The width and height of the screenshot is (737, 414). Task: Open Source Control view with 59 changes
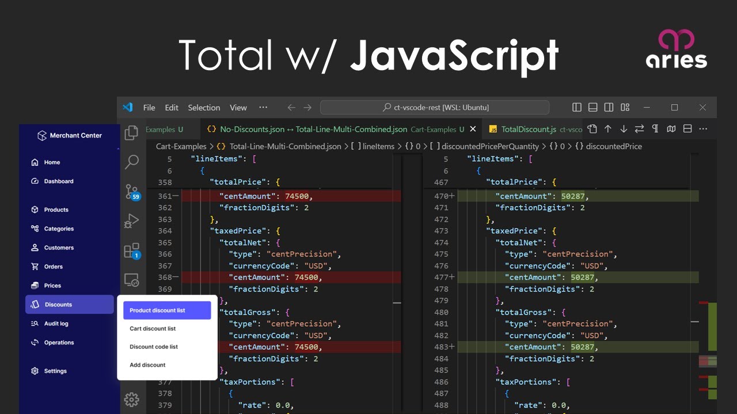(x=132, y=191)
